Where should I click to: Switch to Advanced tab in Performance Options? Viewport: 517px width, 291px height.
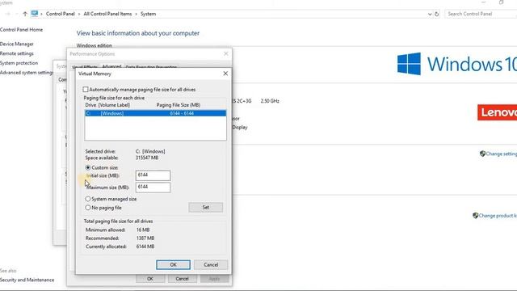111,66
